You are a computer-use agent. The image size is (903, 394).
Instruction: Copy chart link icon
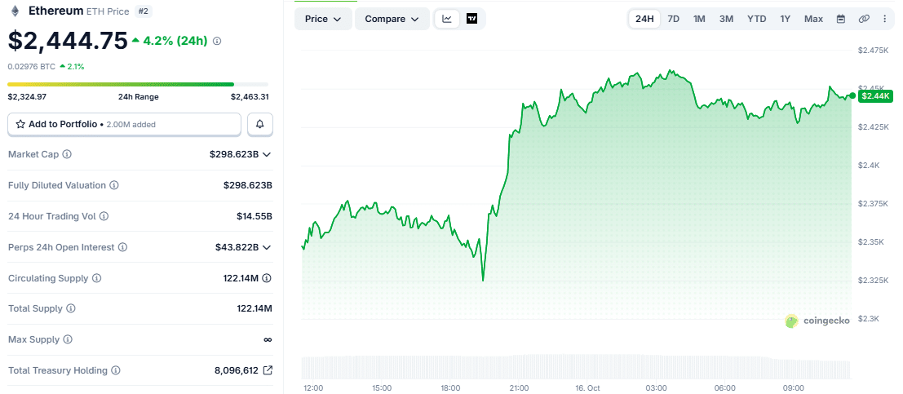point(863,19)
